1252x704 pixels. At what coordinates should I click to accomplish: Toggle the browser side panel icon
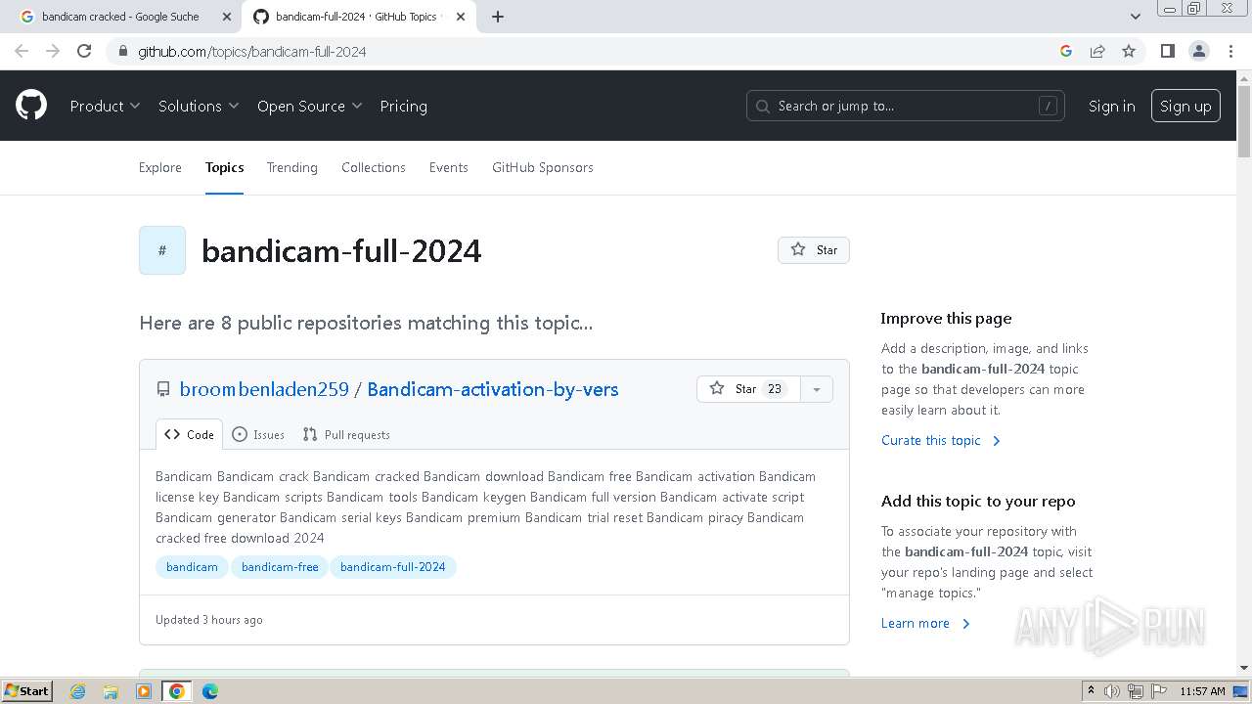click(1167, 51)
